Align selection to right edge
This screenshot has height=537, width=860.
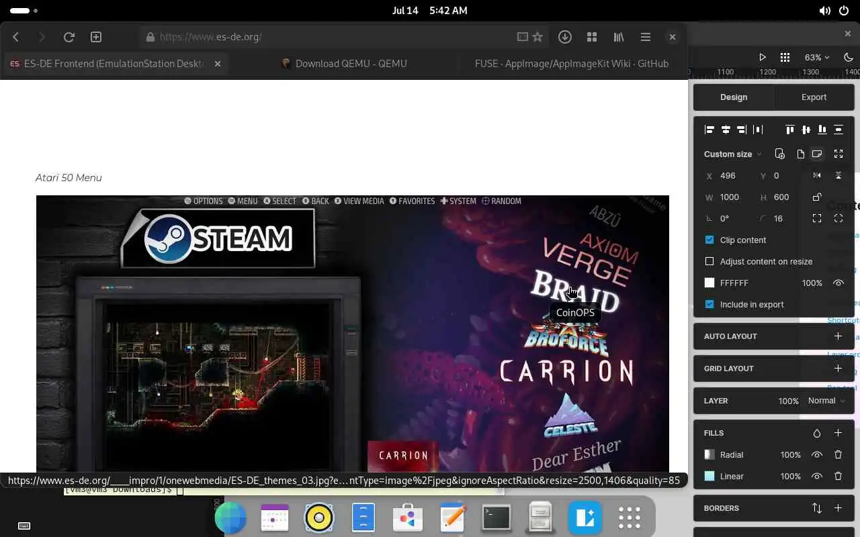pos(742,130)
